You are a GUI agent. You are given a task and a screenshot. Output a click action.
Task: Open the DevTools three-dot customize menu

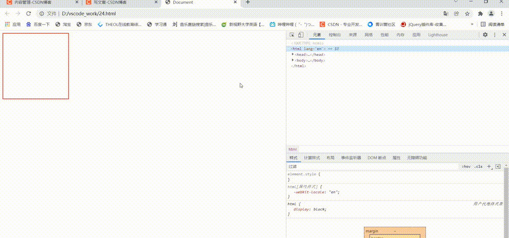point(495,35)
